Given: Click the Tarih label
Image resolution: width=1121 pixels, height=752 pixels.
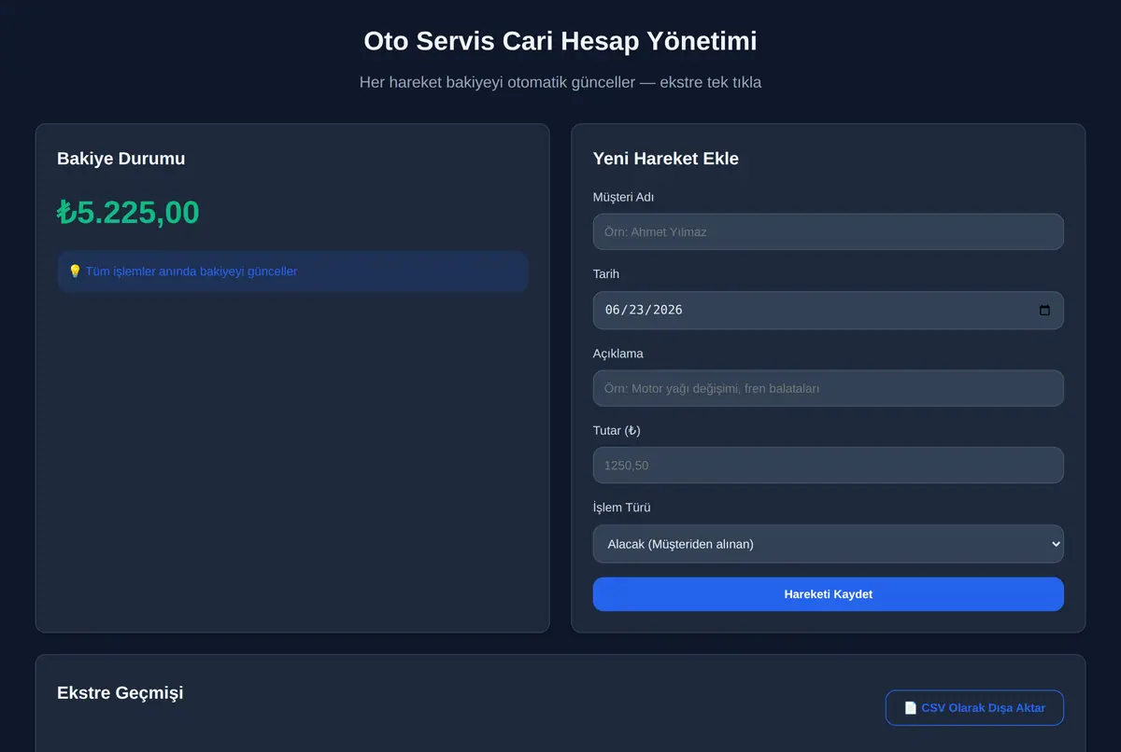Looking at the screenshot, I should click(x=605, y=274).
